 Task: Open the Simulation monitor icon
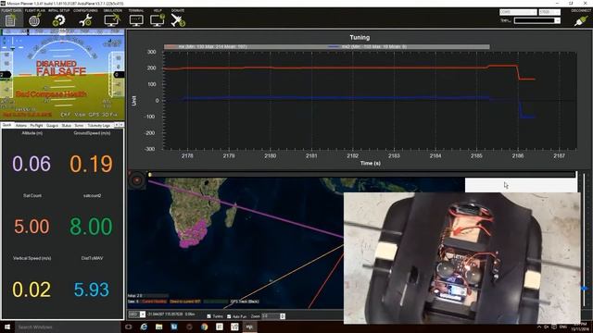pyautogui.click(x=112, y=20)
